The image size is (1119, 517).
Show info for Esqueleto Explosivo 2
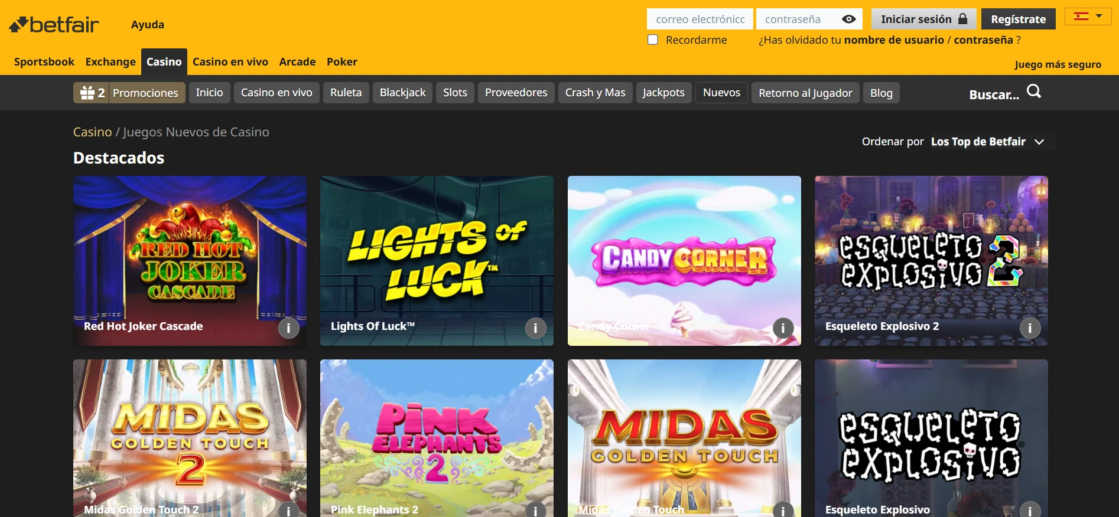tap(1030, 328)
